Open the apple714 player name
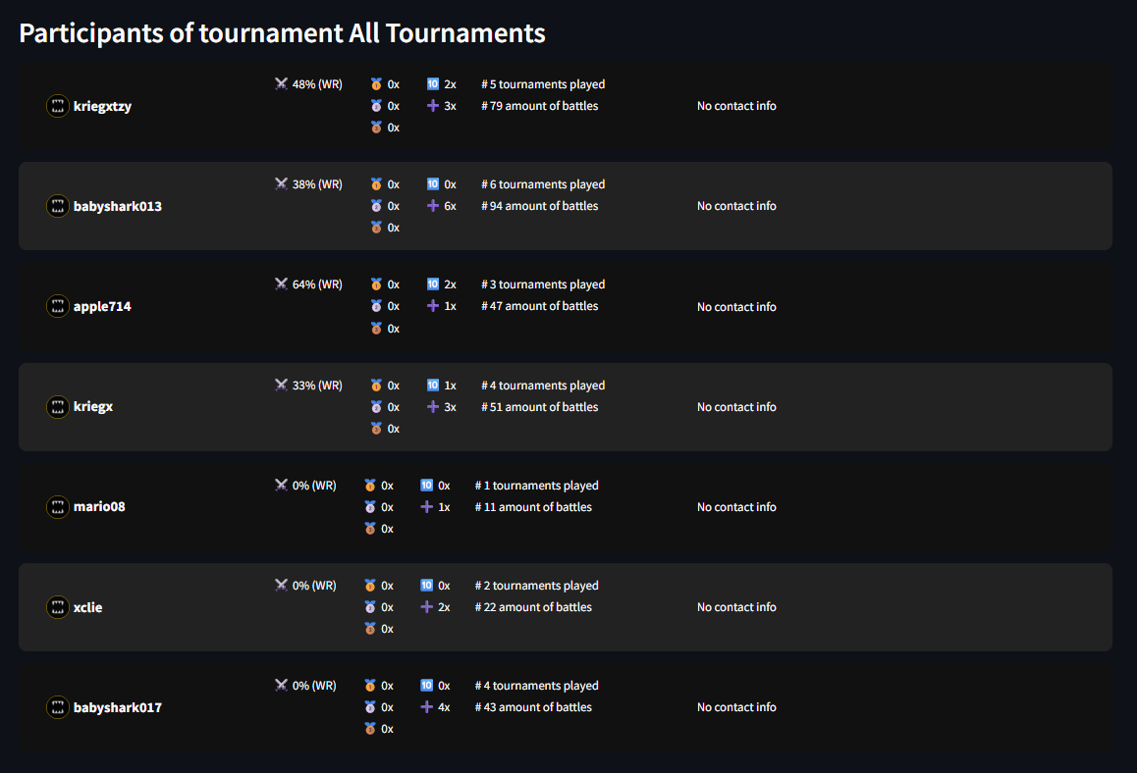Viewport: 1137px width, 773px height. click(102, 306)
